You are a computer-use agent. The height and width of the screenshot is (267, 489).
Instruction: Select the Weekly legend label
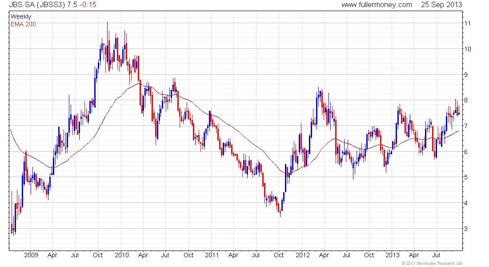[21, 16]
